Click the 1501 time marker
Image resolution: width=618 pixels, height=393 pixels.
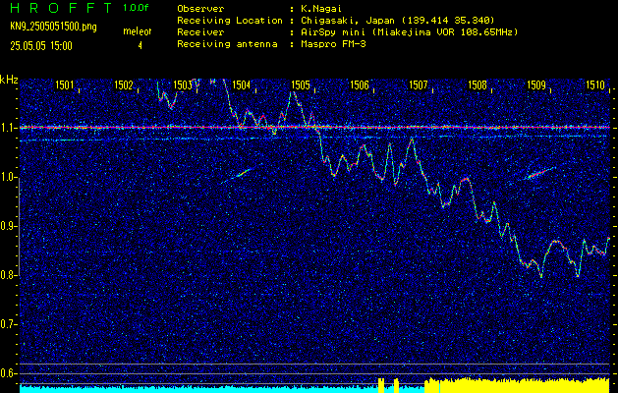point(64,84)
